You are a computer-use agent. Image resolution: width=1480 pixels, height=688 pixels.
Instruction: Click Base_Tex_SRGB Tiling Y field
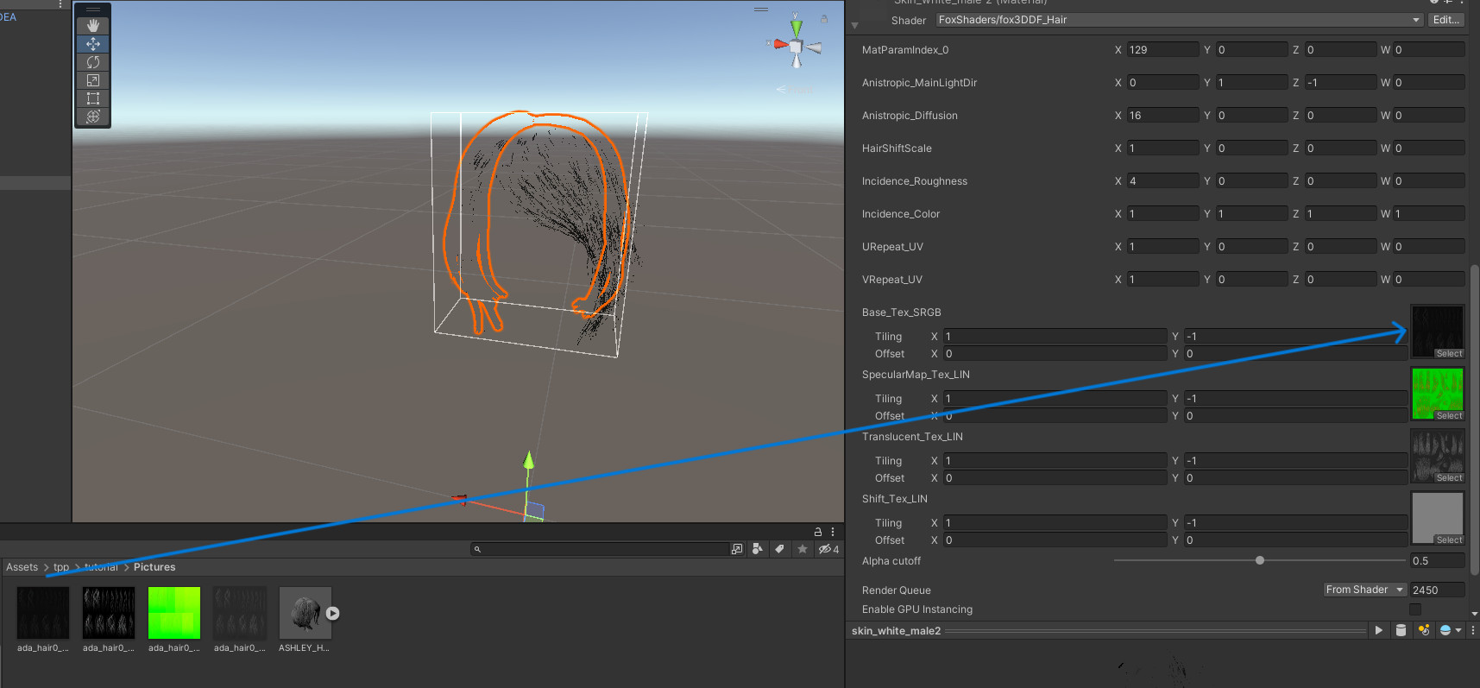tap(1295, 337)
